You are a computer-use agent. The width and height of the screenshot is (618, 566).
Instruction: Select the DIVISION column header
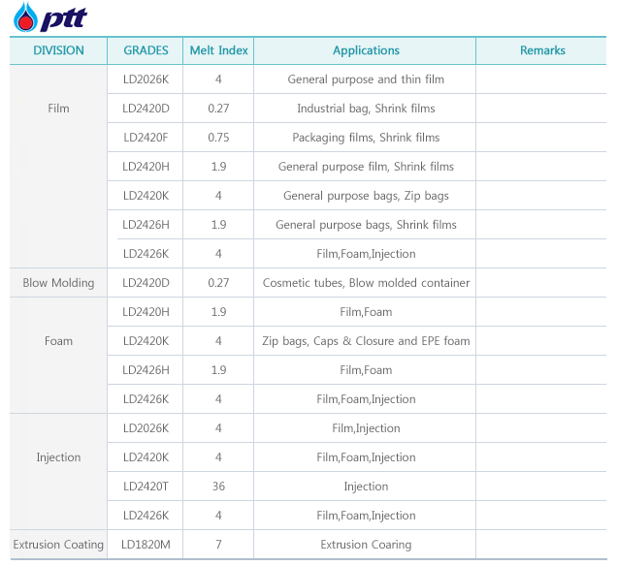pyautogui.click(x=58, y=50)
